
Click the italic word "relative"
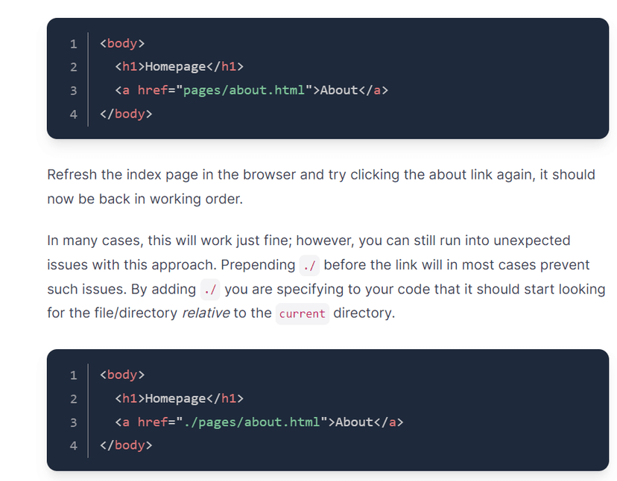click(205, 313)
